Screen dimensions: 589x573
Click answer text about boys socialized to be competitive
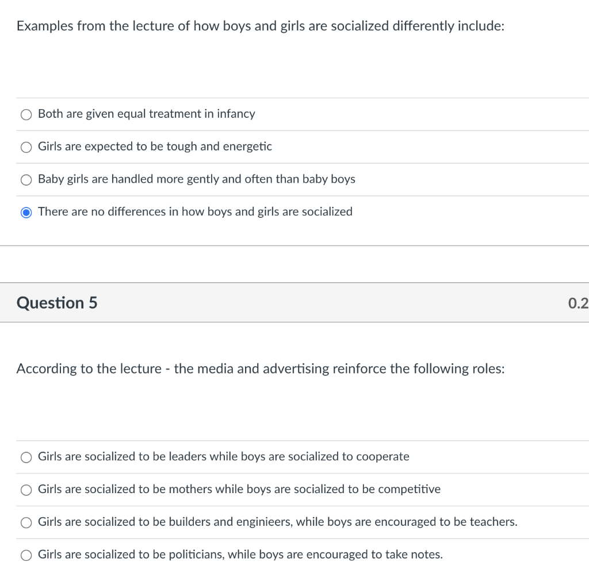click(x=239, y=489)
